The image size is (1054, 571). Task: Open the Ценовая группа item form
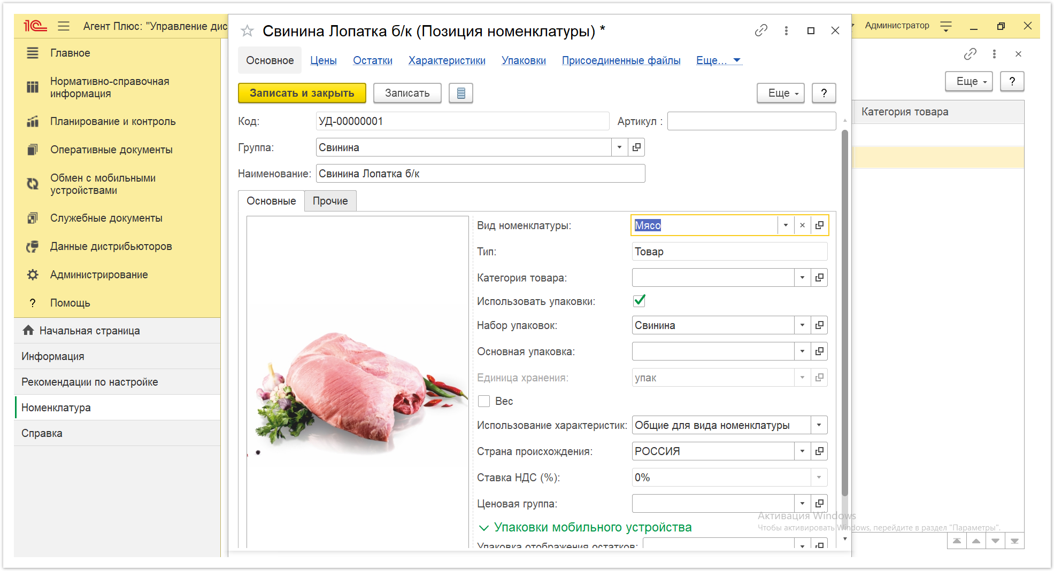819,504
